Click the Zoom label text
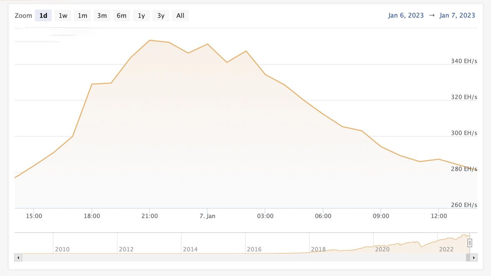491x276 pixels. coord(23,16)
